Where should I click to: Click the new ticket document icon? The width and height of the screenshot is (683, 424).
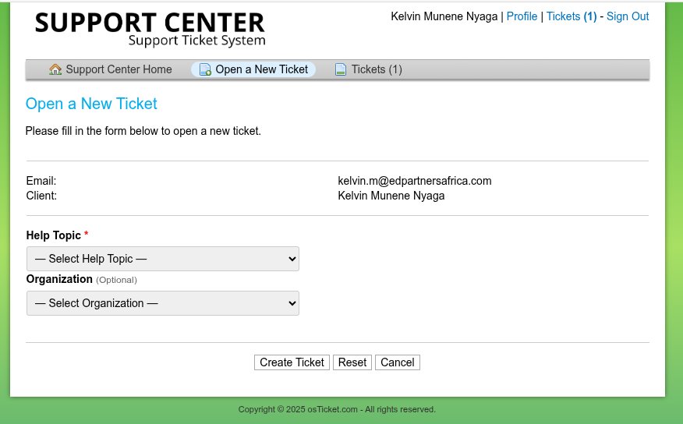[x=205, y=69]
